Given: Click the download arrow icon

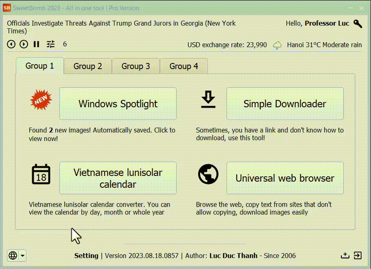Looking at the screenshot, I should point(208,100).
